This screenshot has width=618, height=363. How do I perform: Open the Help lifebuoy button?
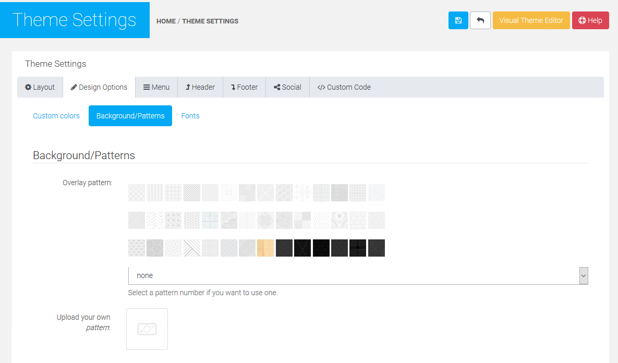pyautogui.click(x=590, y=20)
